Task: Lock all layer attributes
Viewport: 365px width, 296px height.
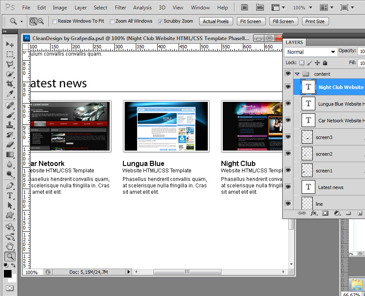Action: tap(325, 63)
